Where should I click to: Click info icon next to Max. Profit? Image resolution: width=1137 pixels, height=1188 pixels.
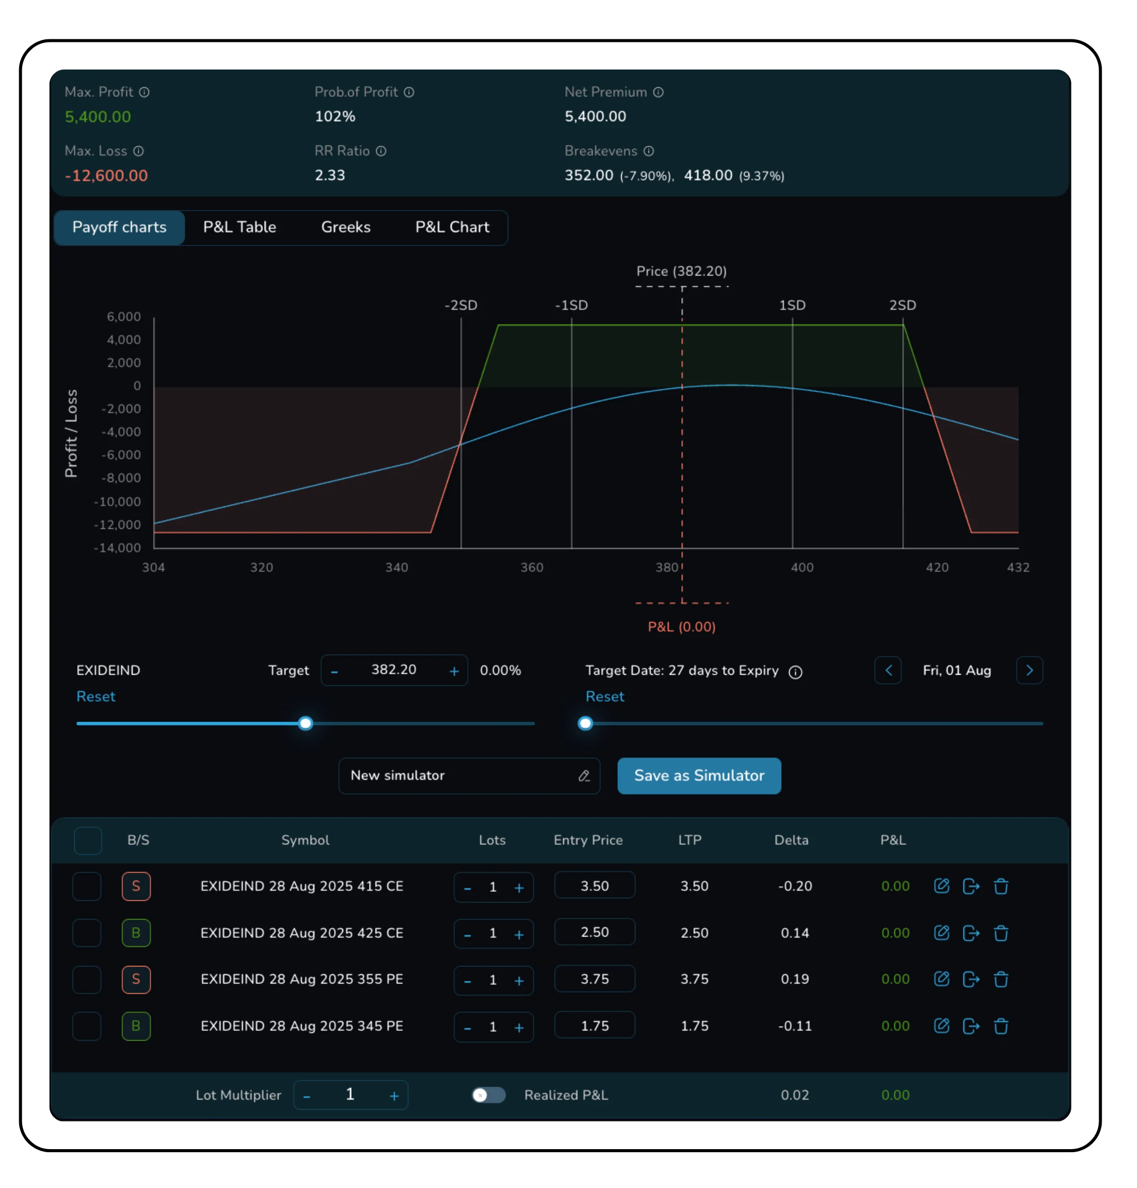pyautogui.click(x=144, y=92)
